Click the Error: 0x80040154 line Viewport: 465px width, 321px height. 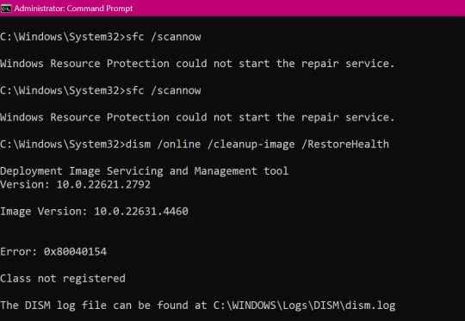53,251
